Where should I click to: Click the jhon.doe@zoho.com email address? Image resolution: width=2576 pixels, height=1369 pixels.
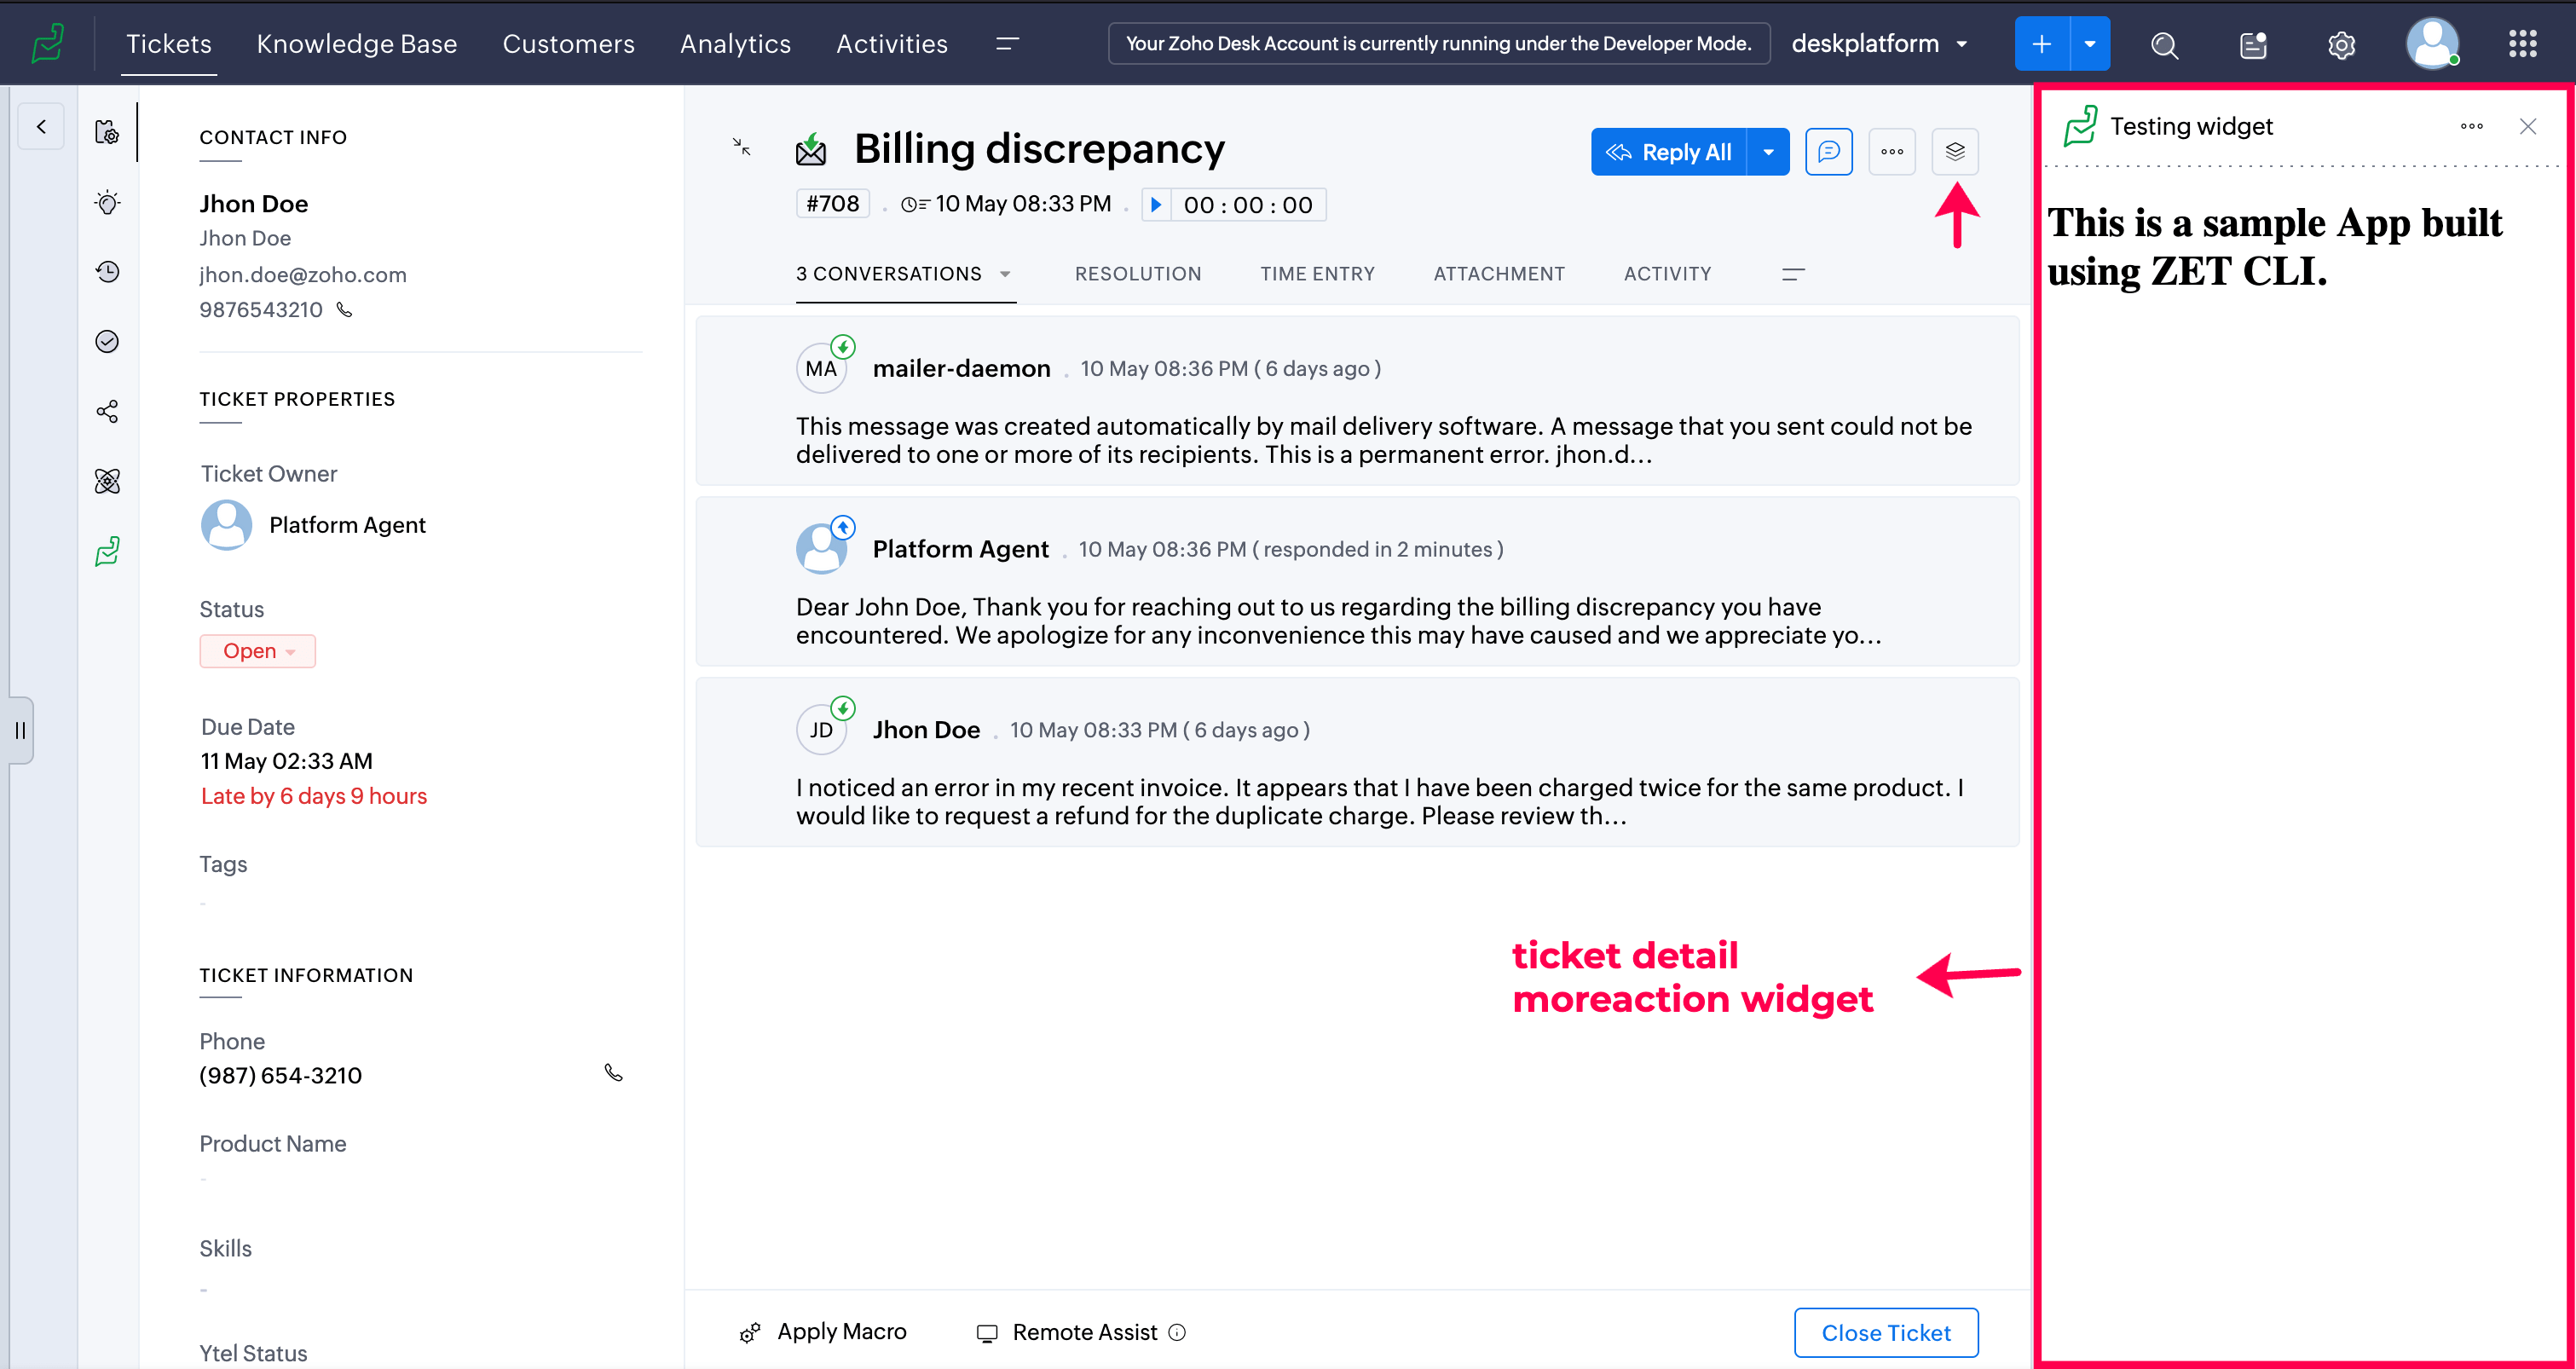303,275
